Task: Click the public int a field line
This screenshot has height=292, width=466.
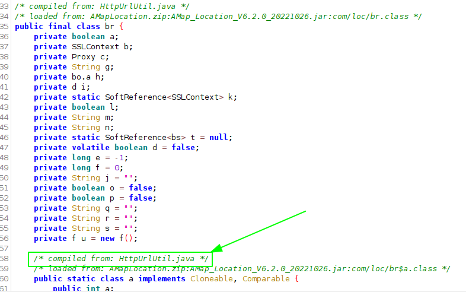Action: pyautogui.click(x=85, y=288)
